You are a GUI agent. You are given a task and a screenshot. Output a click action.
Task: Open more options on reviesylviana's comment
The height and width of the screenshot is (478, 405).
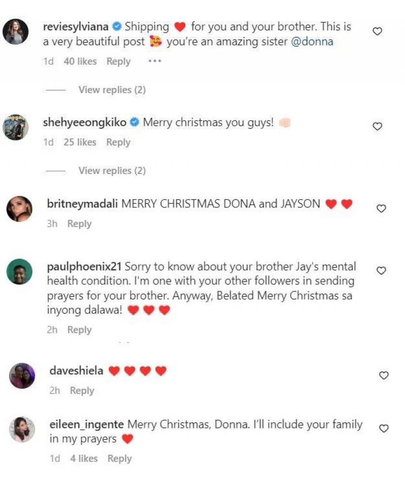click(x=154, y=61)
